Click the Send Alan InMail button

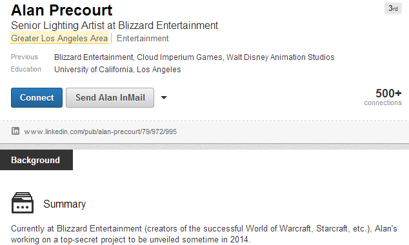point(110,98)
